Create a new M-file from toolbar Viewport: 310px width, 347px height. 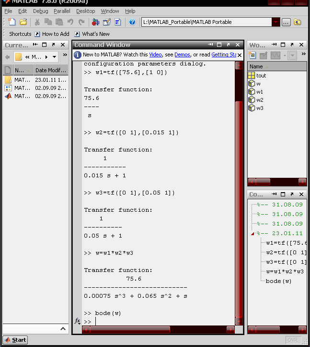(12, 22)
